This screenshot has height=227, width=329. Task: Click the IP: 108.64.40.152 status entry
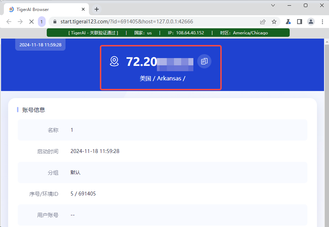[x=186, y=33]
